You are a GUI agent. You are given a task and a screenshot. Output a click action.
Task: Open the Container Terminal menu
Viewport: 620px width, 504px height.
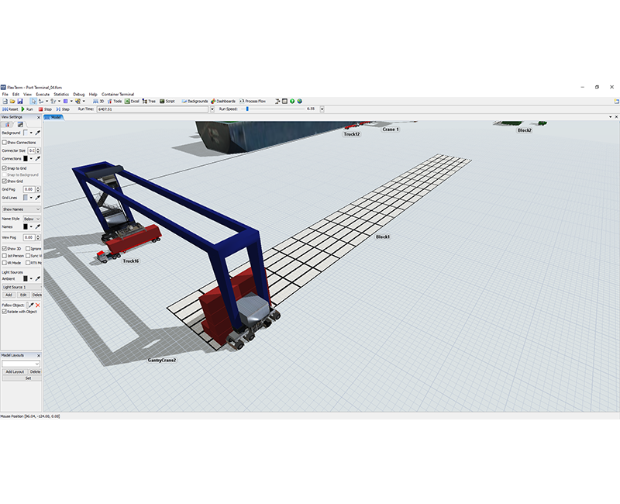pyautogui.click(x=116, y=94)
